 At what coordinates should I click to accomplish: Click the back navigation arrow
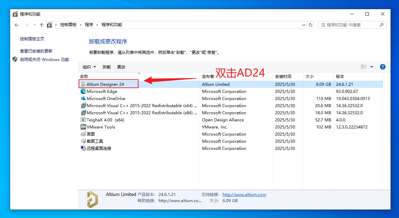click(x=17, y=25)
